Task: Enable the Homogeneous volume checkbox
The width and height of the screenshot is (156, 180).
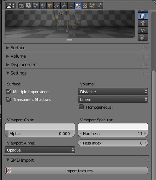Action: tap(81, 107)
